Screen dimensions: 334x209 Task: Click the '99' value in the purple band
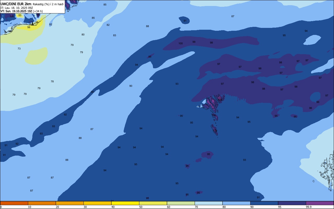pos(194,42)
